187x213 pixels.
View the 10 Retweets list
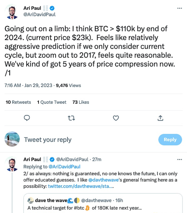[18, 102]
